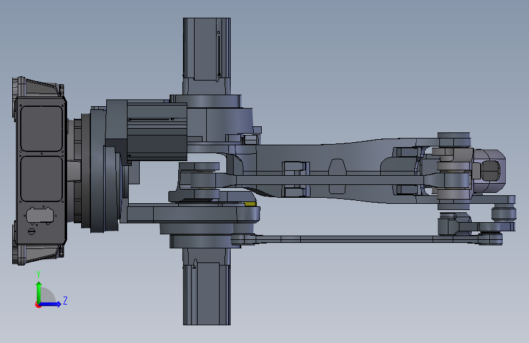Click the blue Z axis arrow of the triad

tap(51, 304)
